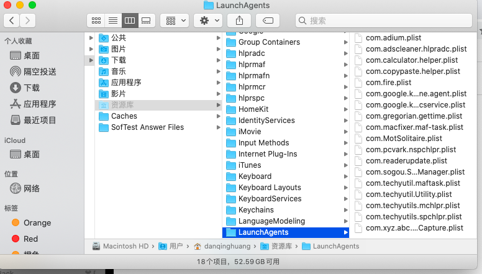The image size is (482, 274).
Task: Select com.fire.plist file icon
Action: tap(358, 83)
